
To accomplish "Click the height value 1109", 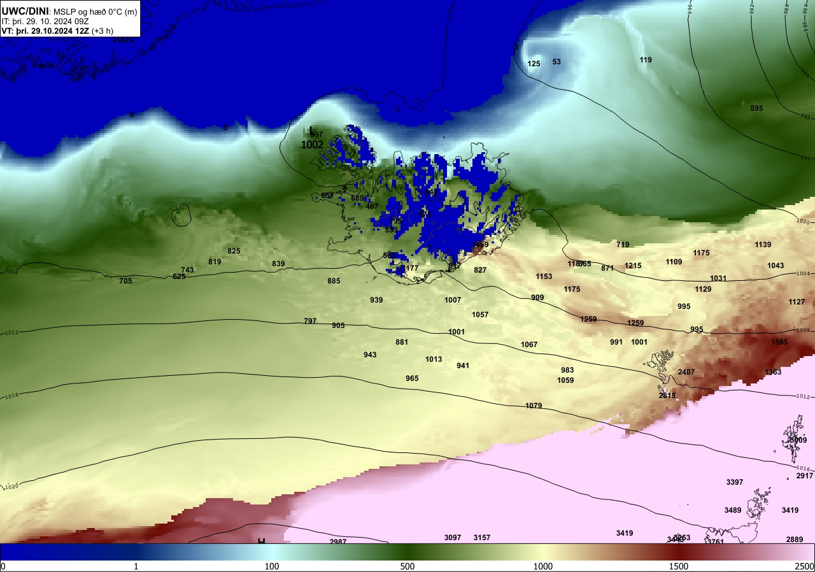I will 674,262.
